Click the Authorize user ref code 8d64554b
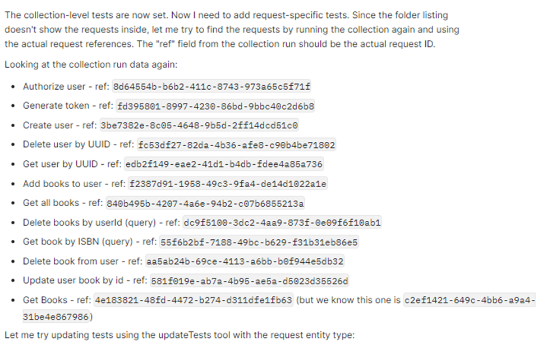The width and height of the screenshot is (547, 348). (x=212, y=87)
